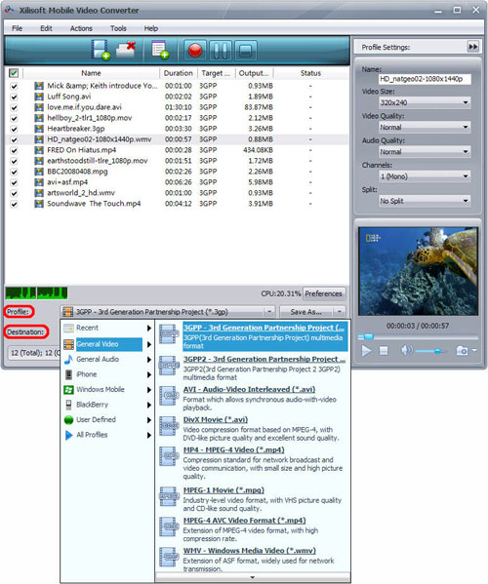Open the File menu
This screenshot has height=584, width=488.
[17, 28]
